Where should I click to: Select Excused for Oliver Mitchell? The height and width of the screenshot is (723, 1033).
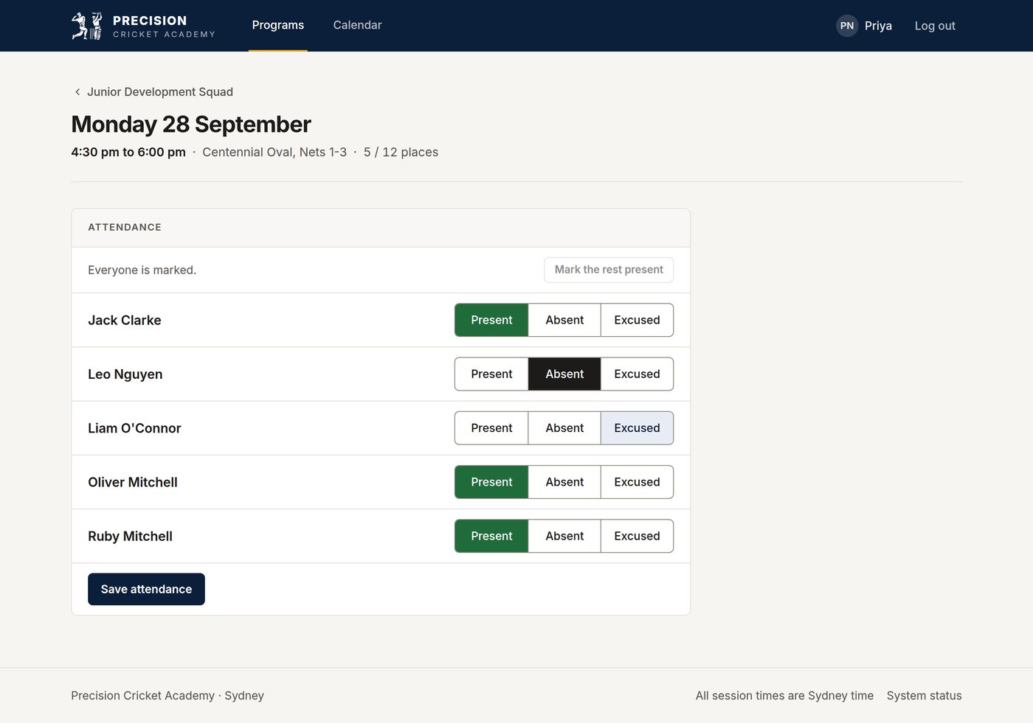pyautogui.click(x=637, y=482)
